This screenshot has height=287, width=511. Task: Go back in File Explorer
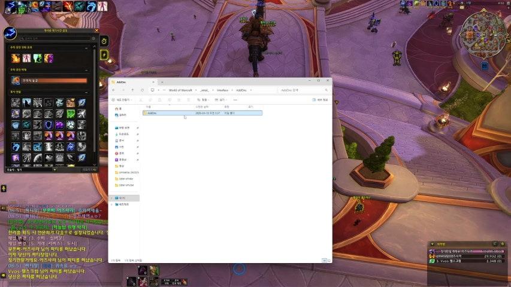(113, 90)
